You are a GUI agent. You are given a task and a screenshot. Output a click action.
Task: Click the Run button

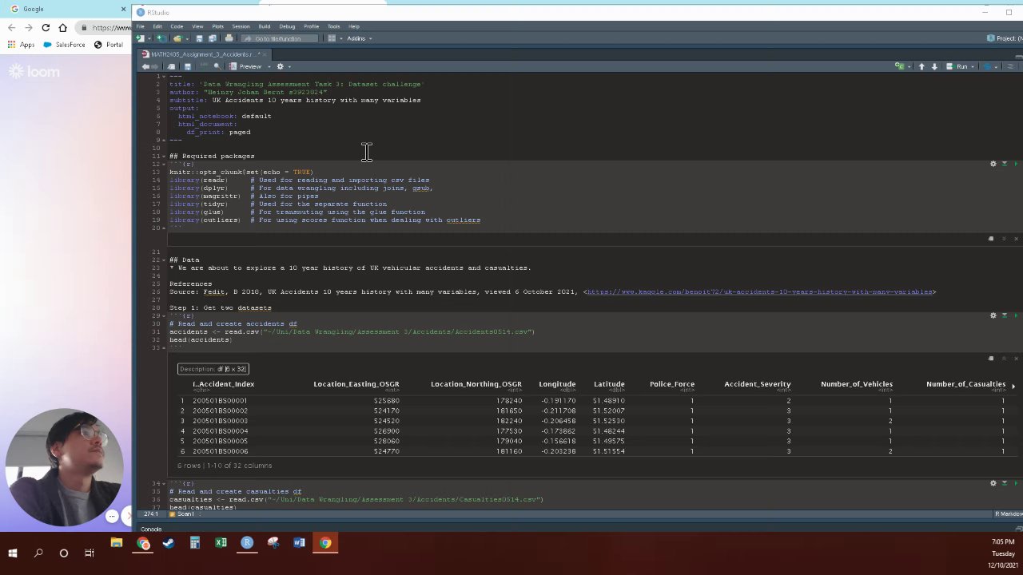[x=957, y=66]
